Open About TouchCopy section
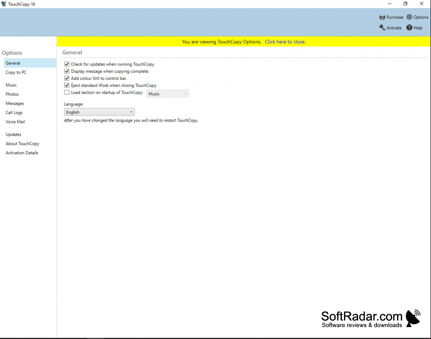This screenshot has width=431, height=339. click(22, 144)
